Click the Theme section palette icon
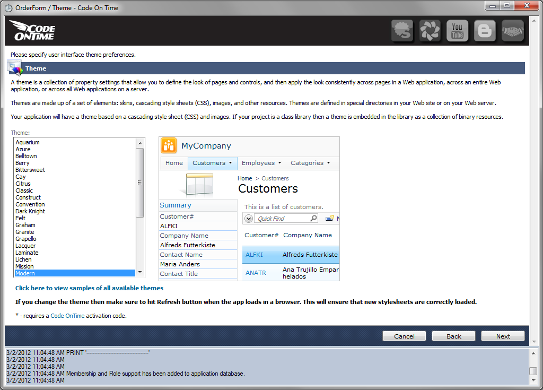The image size is (543, 390). 15,68
